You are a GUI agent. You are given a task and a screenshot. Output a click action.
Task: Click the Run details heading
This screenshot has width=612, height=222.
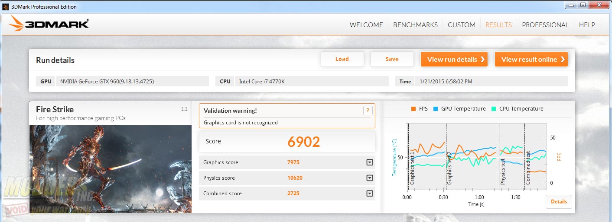pyautogui.click(x=55, y=60)
